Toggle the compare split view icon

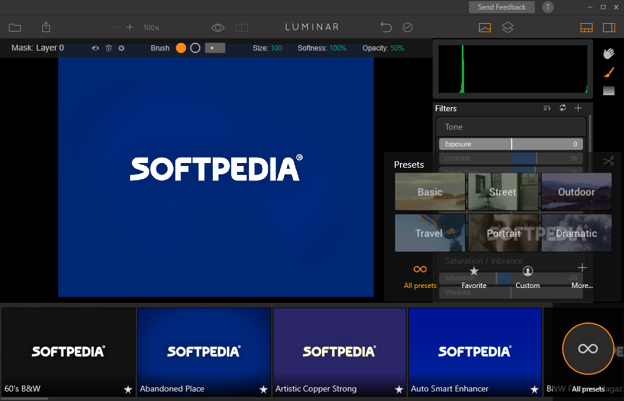coord(241,27)
